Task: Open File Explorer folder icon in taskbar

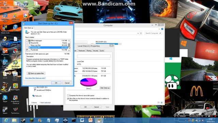Action: [x=14, y=120]
